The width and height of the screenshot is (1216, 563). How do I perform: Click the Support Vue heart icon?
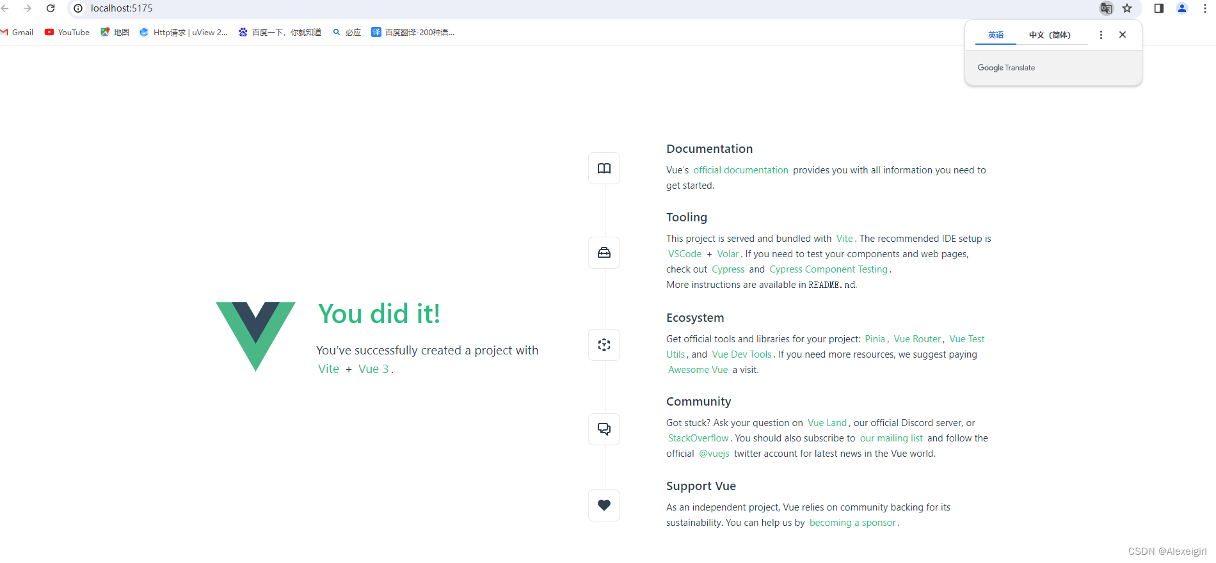pos(604,505)
